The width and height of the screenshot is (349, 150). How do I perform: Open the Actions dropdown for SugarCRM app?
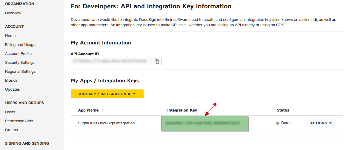pyautogui.click(x=321, y=123)
